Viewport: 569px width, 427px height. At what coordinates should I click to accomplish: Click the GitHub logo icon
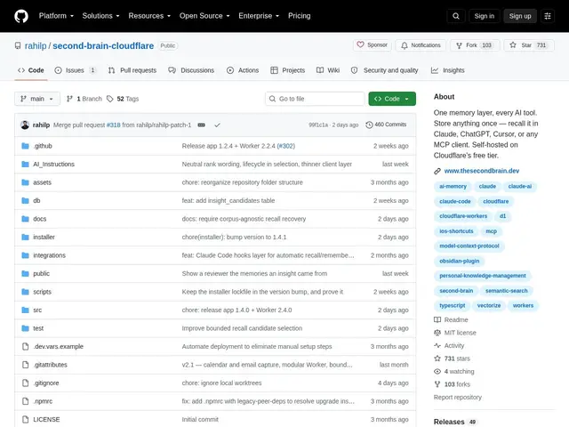click(21, 16)
